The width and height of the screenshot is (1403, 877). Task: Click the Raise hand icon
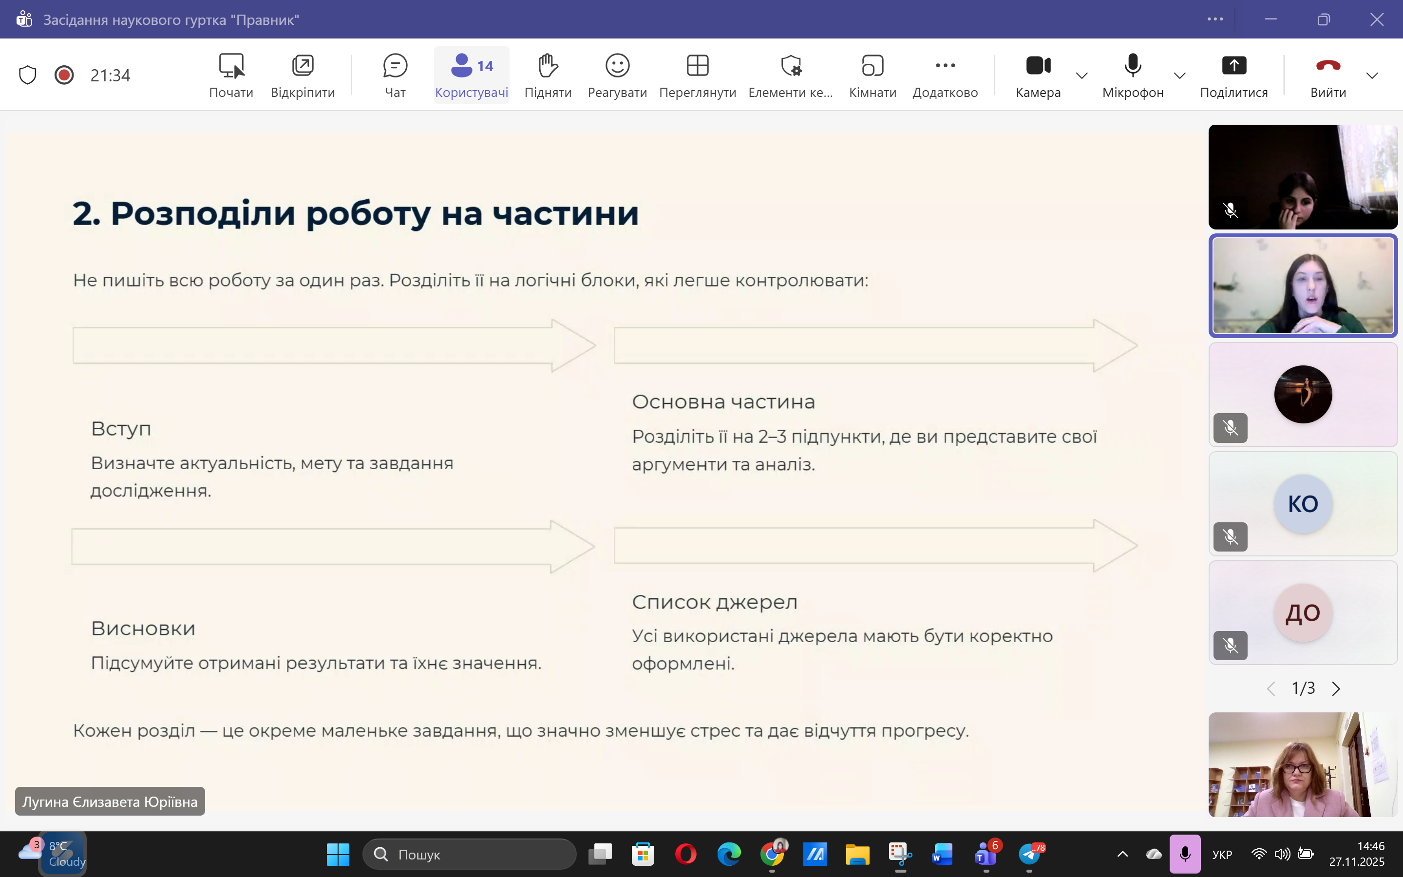pyautogui.click(x=547, y=75)
